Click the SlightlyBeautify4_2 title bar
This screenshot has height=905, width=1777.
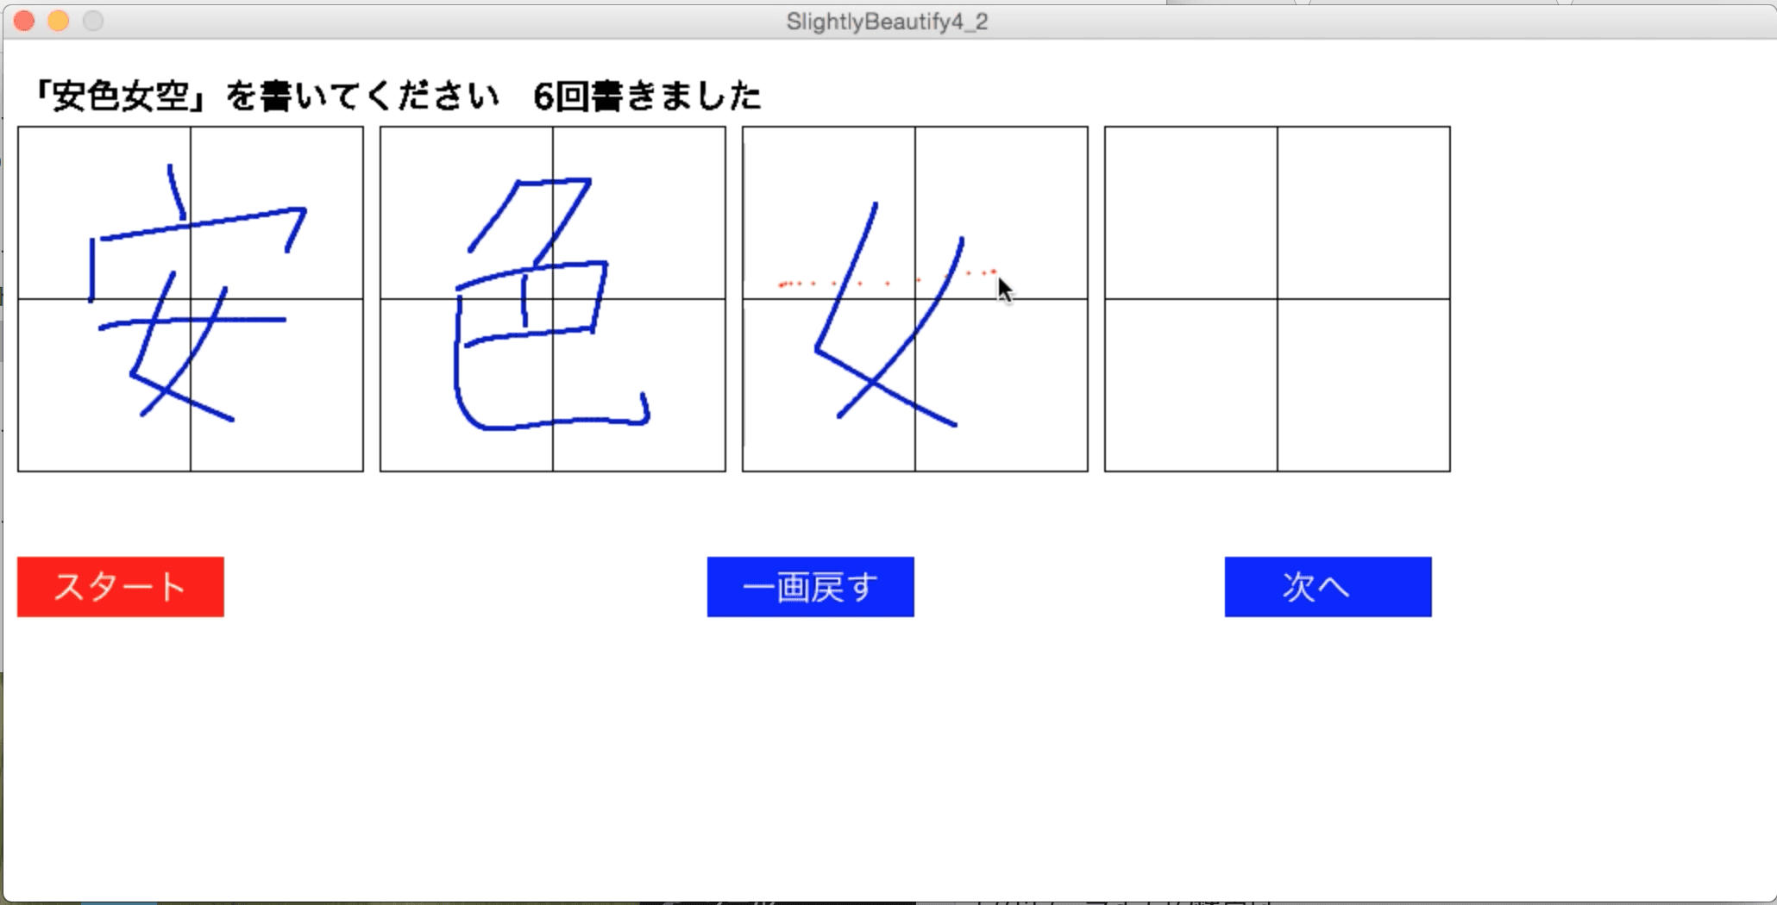888,21
